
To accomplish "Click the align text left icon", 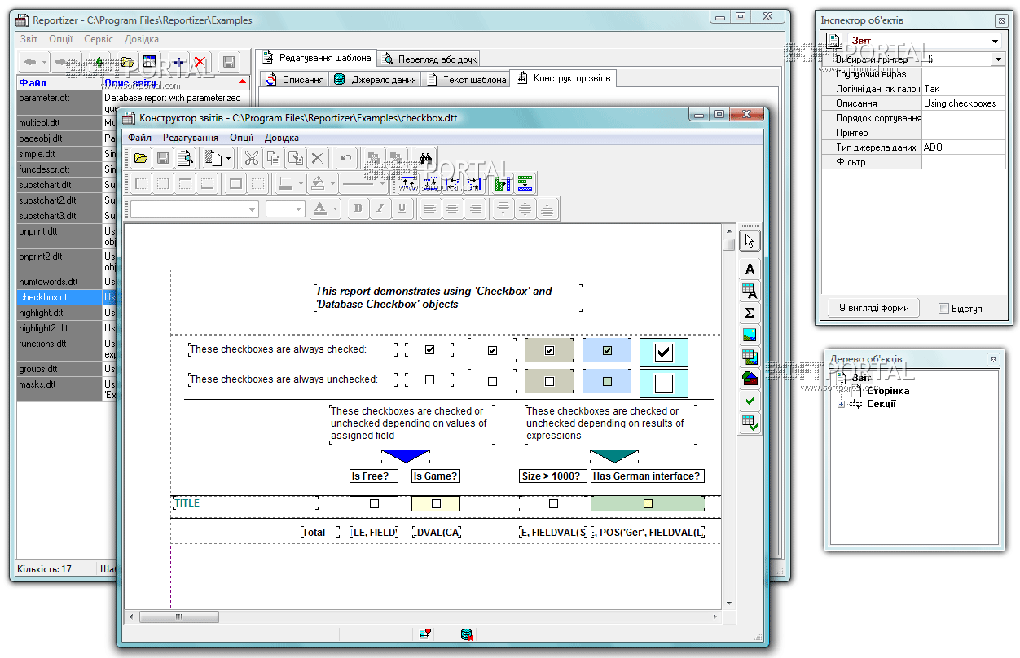I will tap(430, 208).
